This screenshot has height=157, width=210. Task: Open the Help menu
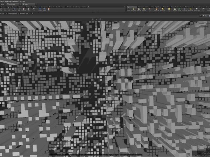pyautogui.click(x=2, y=4)
